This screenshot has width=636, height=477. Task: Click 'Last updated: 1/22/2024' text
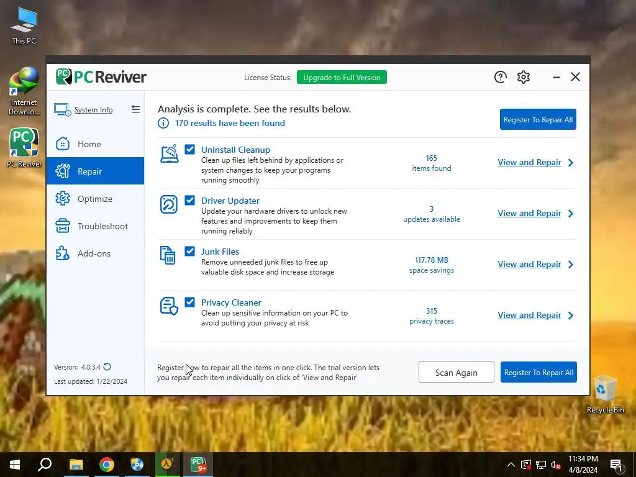[x=91, y=381]
